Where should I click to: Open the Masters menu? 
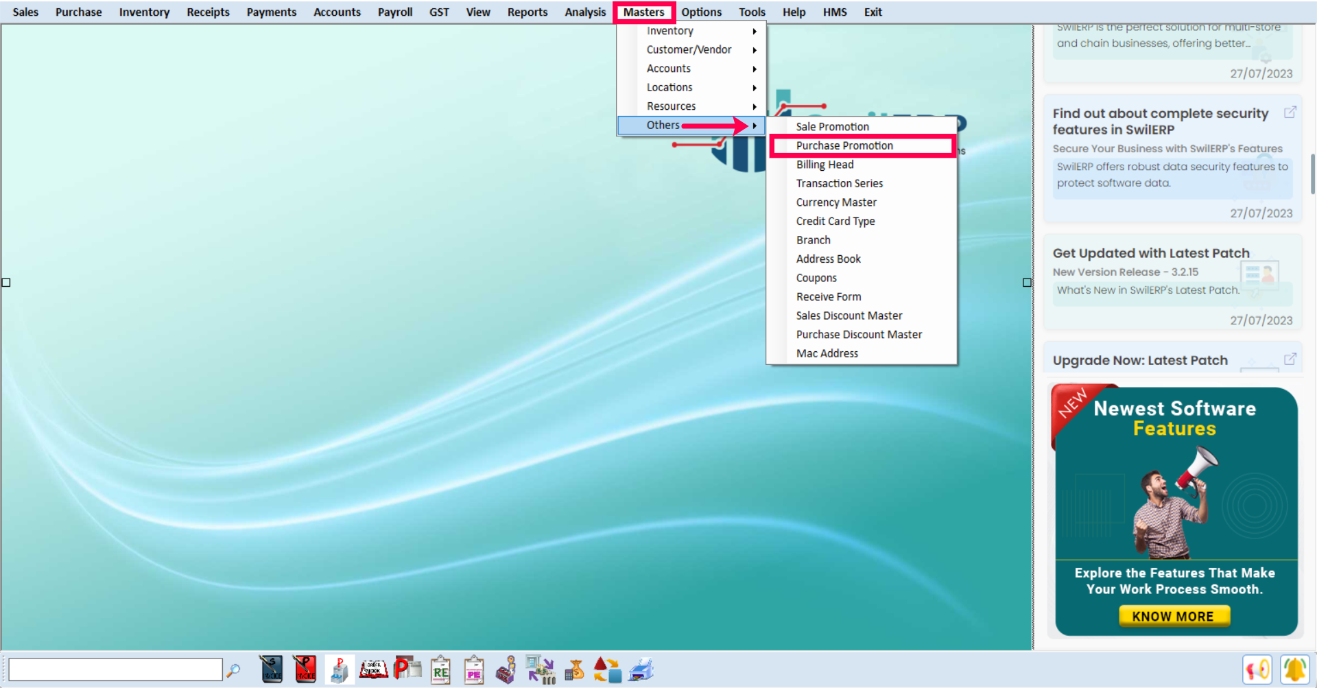[x=643, y=12]
